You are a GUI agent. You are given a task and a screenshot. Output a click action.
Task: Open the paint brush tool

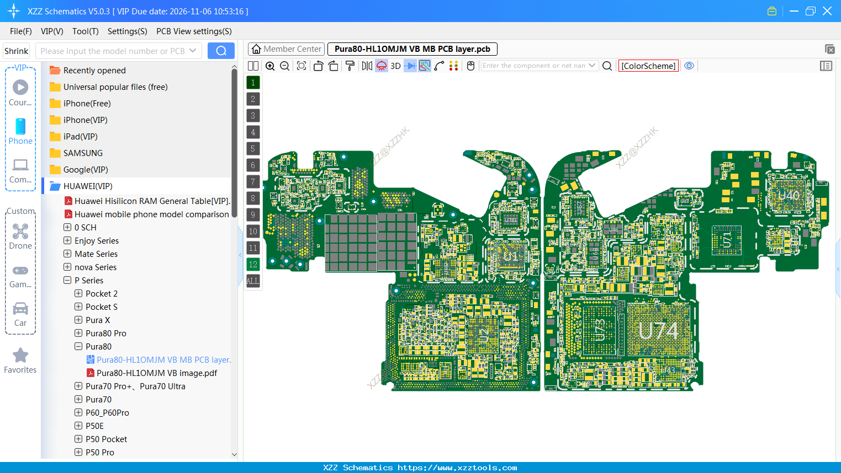(350, 66)
